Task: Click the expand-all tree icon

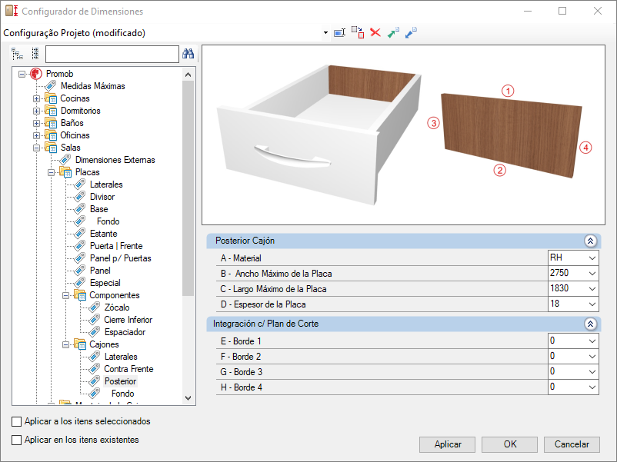Action: [x=18, y=54]
